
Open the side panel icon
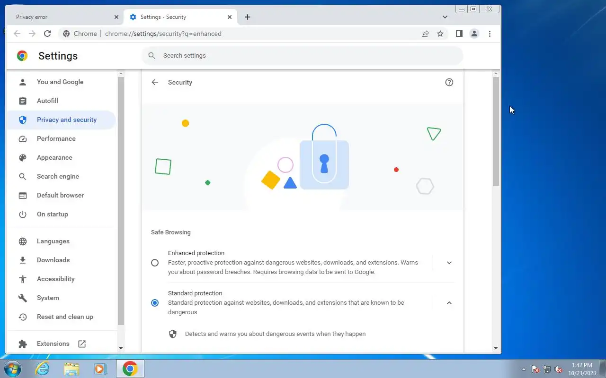pyautogui.click(x=459, y=34)
